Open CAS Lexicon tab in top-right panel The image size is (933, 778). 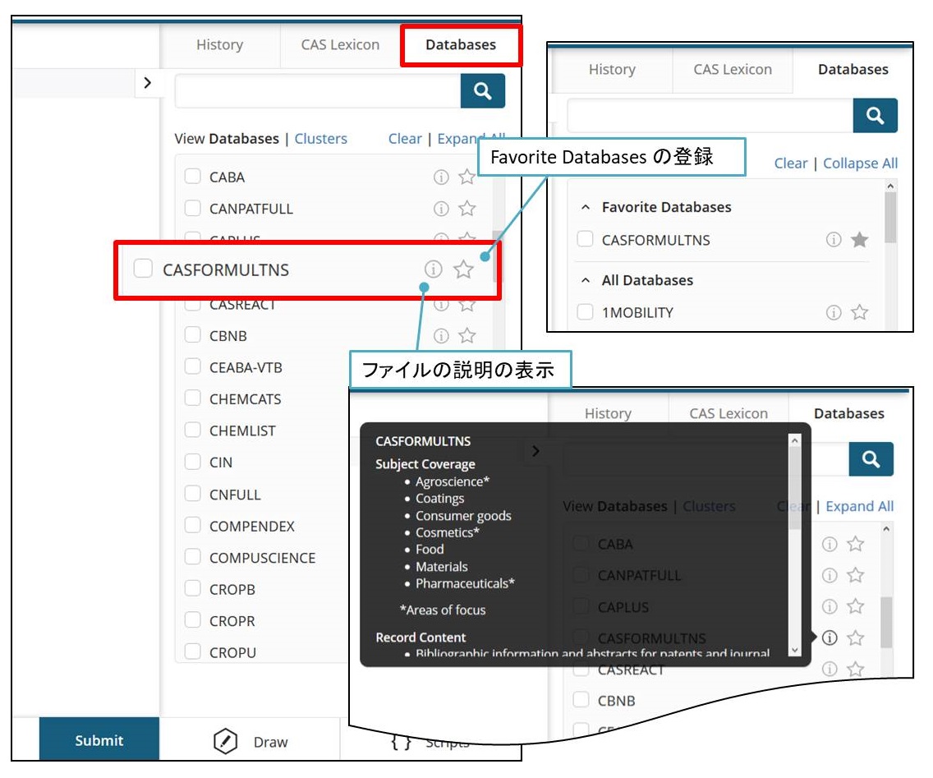(x=733, y=70)
